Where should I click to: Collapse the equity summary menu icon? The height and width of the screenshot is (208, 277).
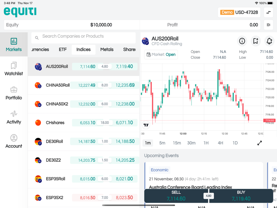click(269, 25)
